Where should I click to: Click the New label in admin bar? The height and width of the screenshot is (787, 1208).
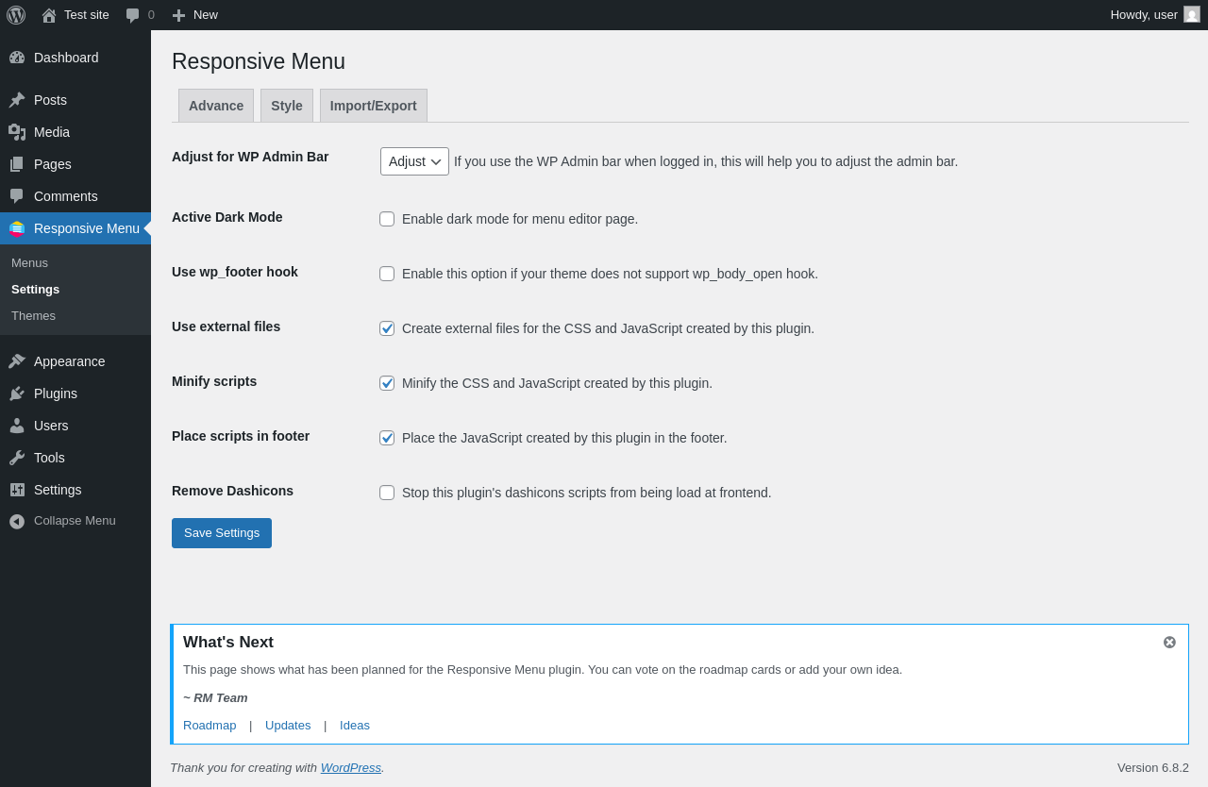[206, 14]
